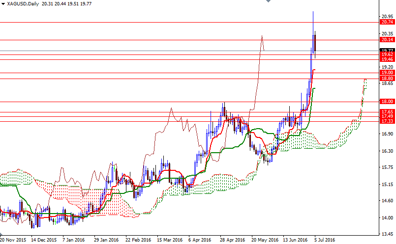This screenshot has height=244, width=396.
Task: Click the 15 Mar 2016 date label
Action: tap(169, 241)
